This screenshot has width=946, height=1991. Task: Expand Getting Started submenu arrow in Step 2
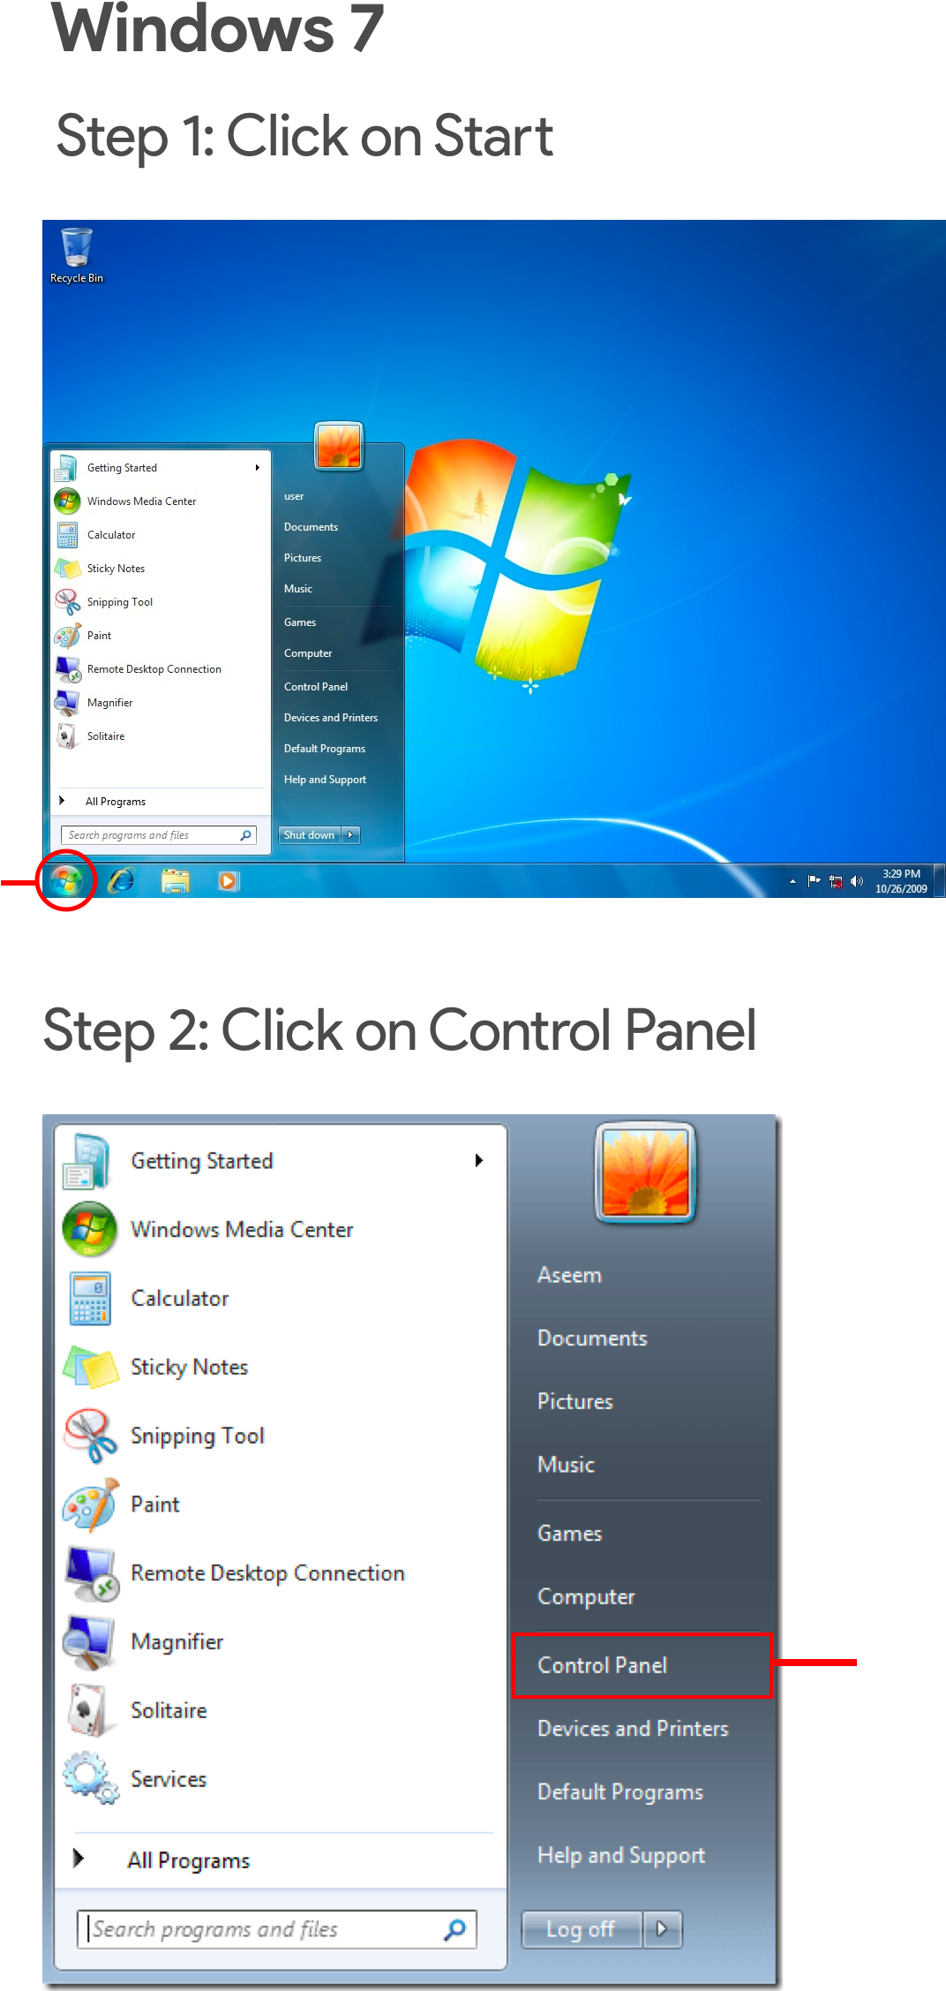tap(478, 1160)
